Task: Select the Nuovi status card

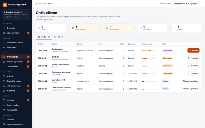Action: point(51,28)
